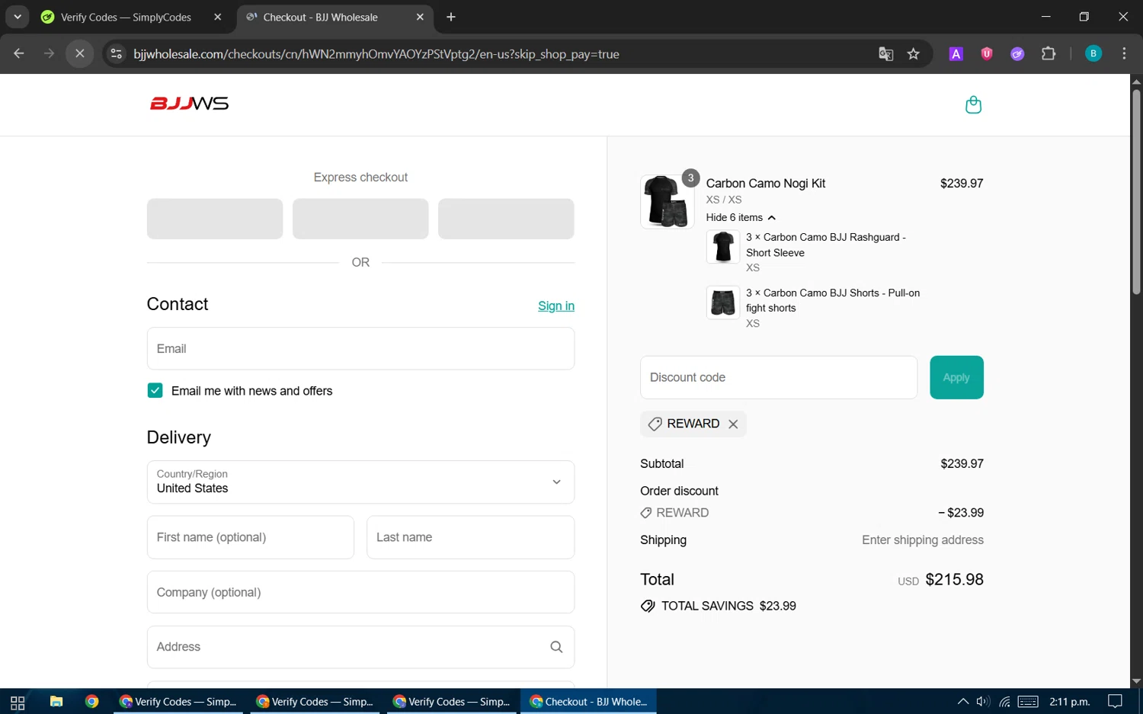Show hidden system tray icons
The height and width of the screenshot is (714, 1143).
pos(963,702)
